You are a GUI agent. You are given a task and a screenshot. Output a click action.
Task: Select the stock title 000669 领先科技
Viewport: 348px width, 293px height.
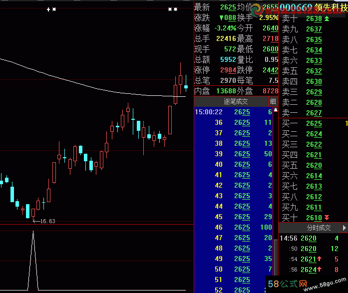tap(314, 7)
